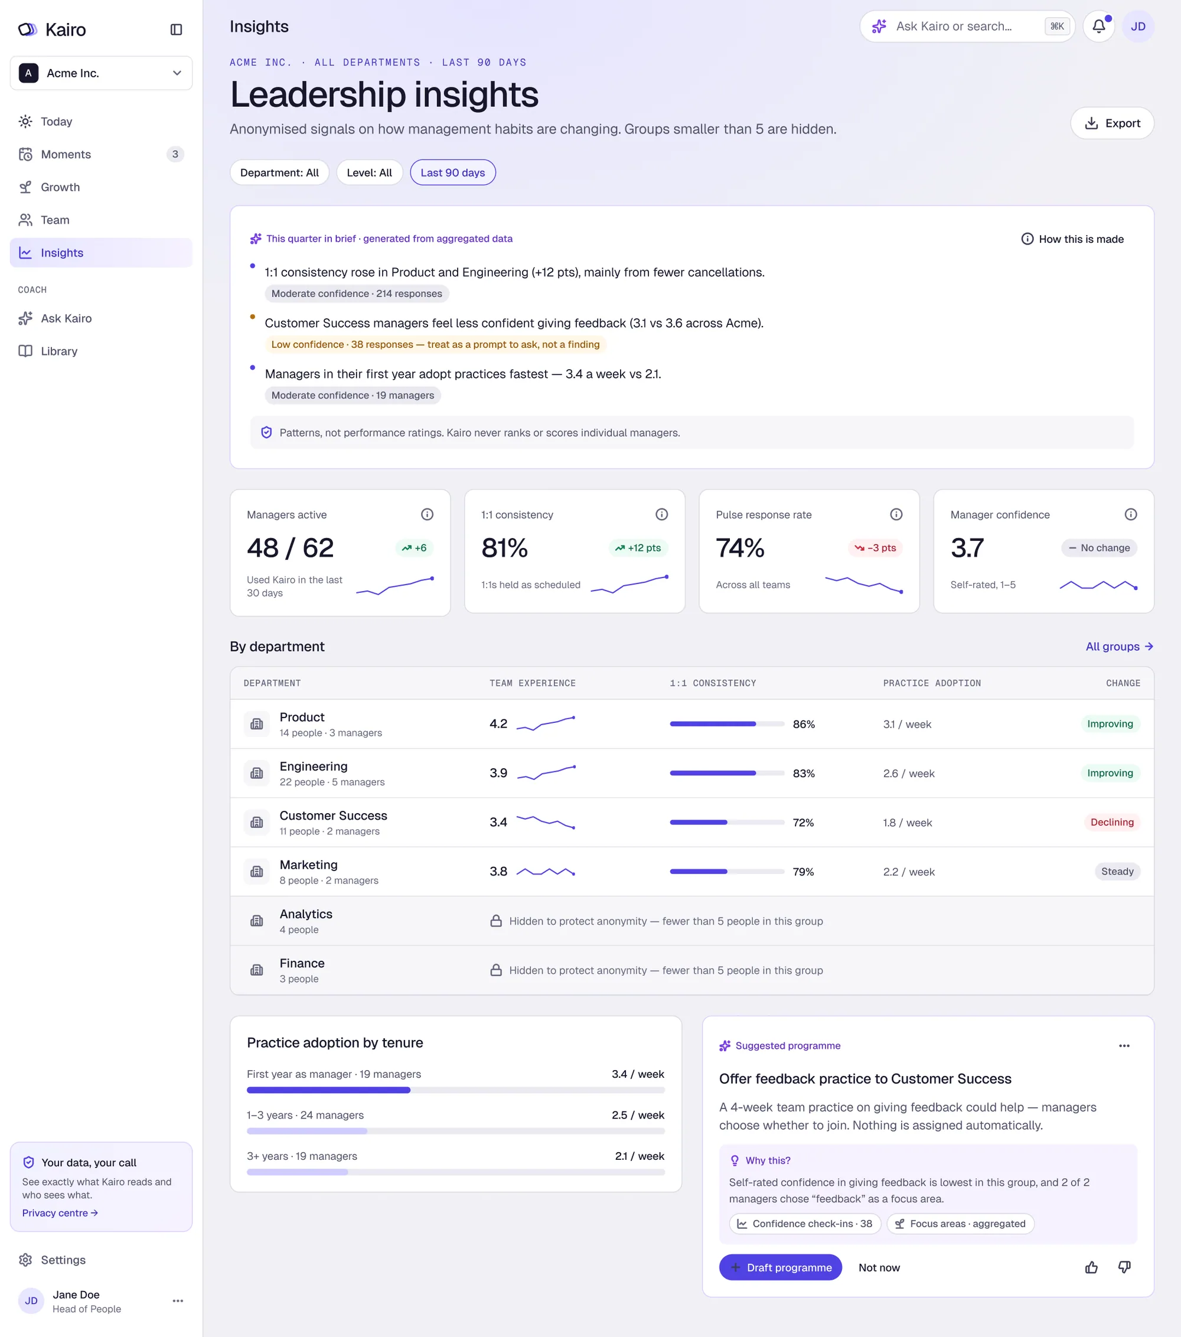Select the Analytics hidden group row
This screenshot has width=1181, height=1337.
pyautogui.click(x=692, y=920)
